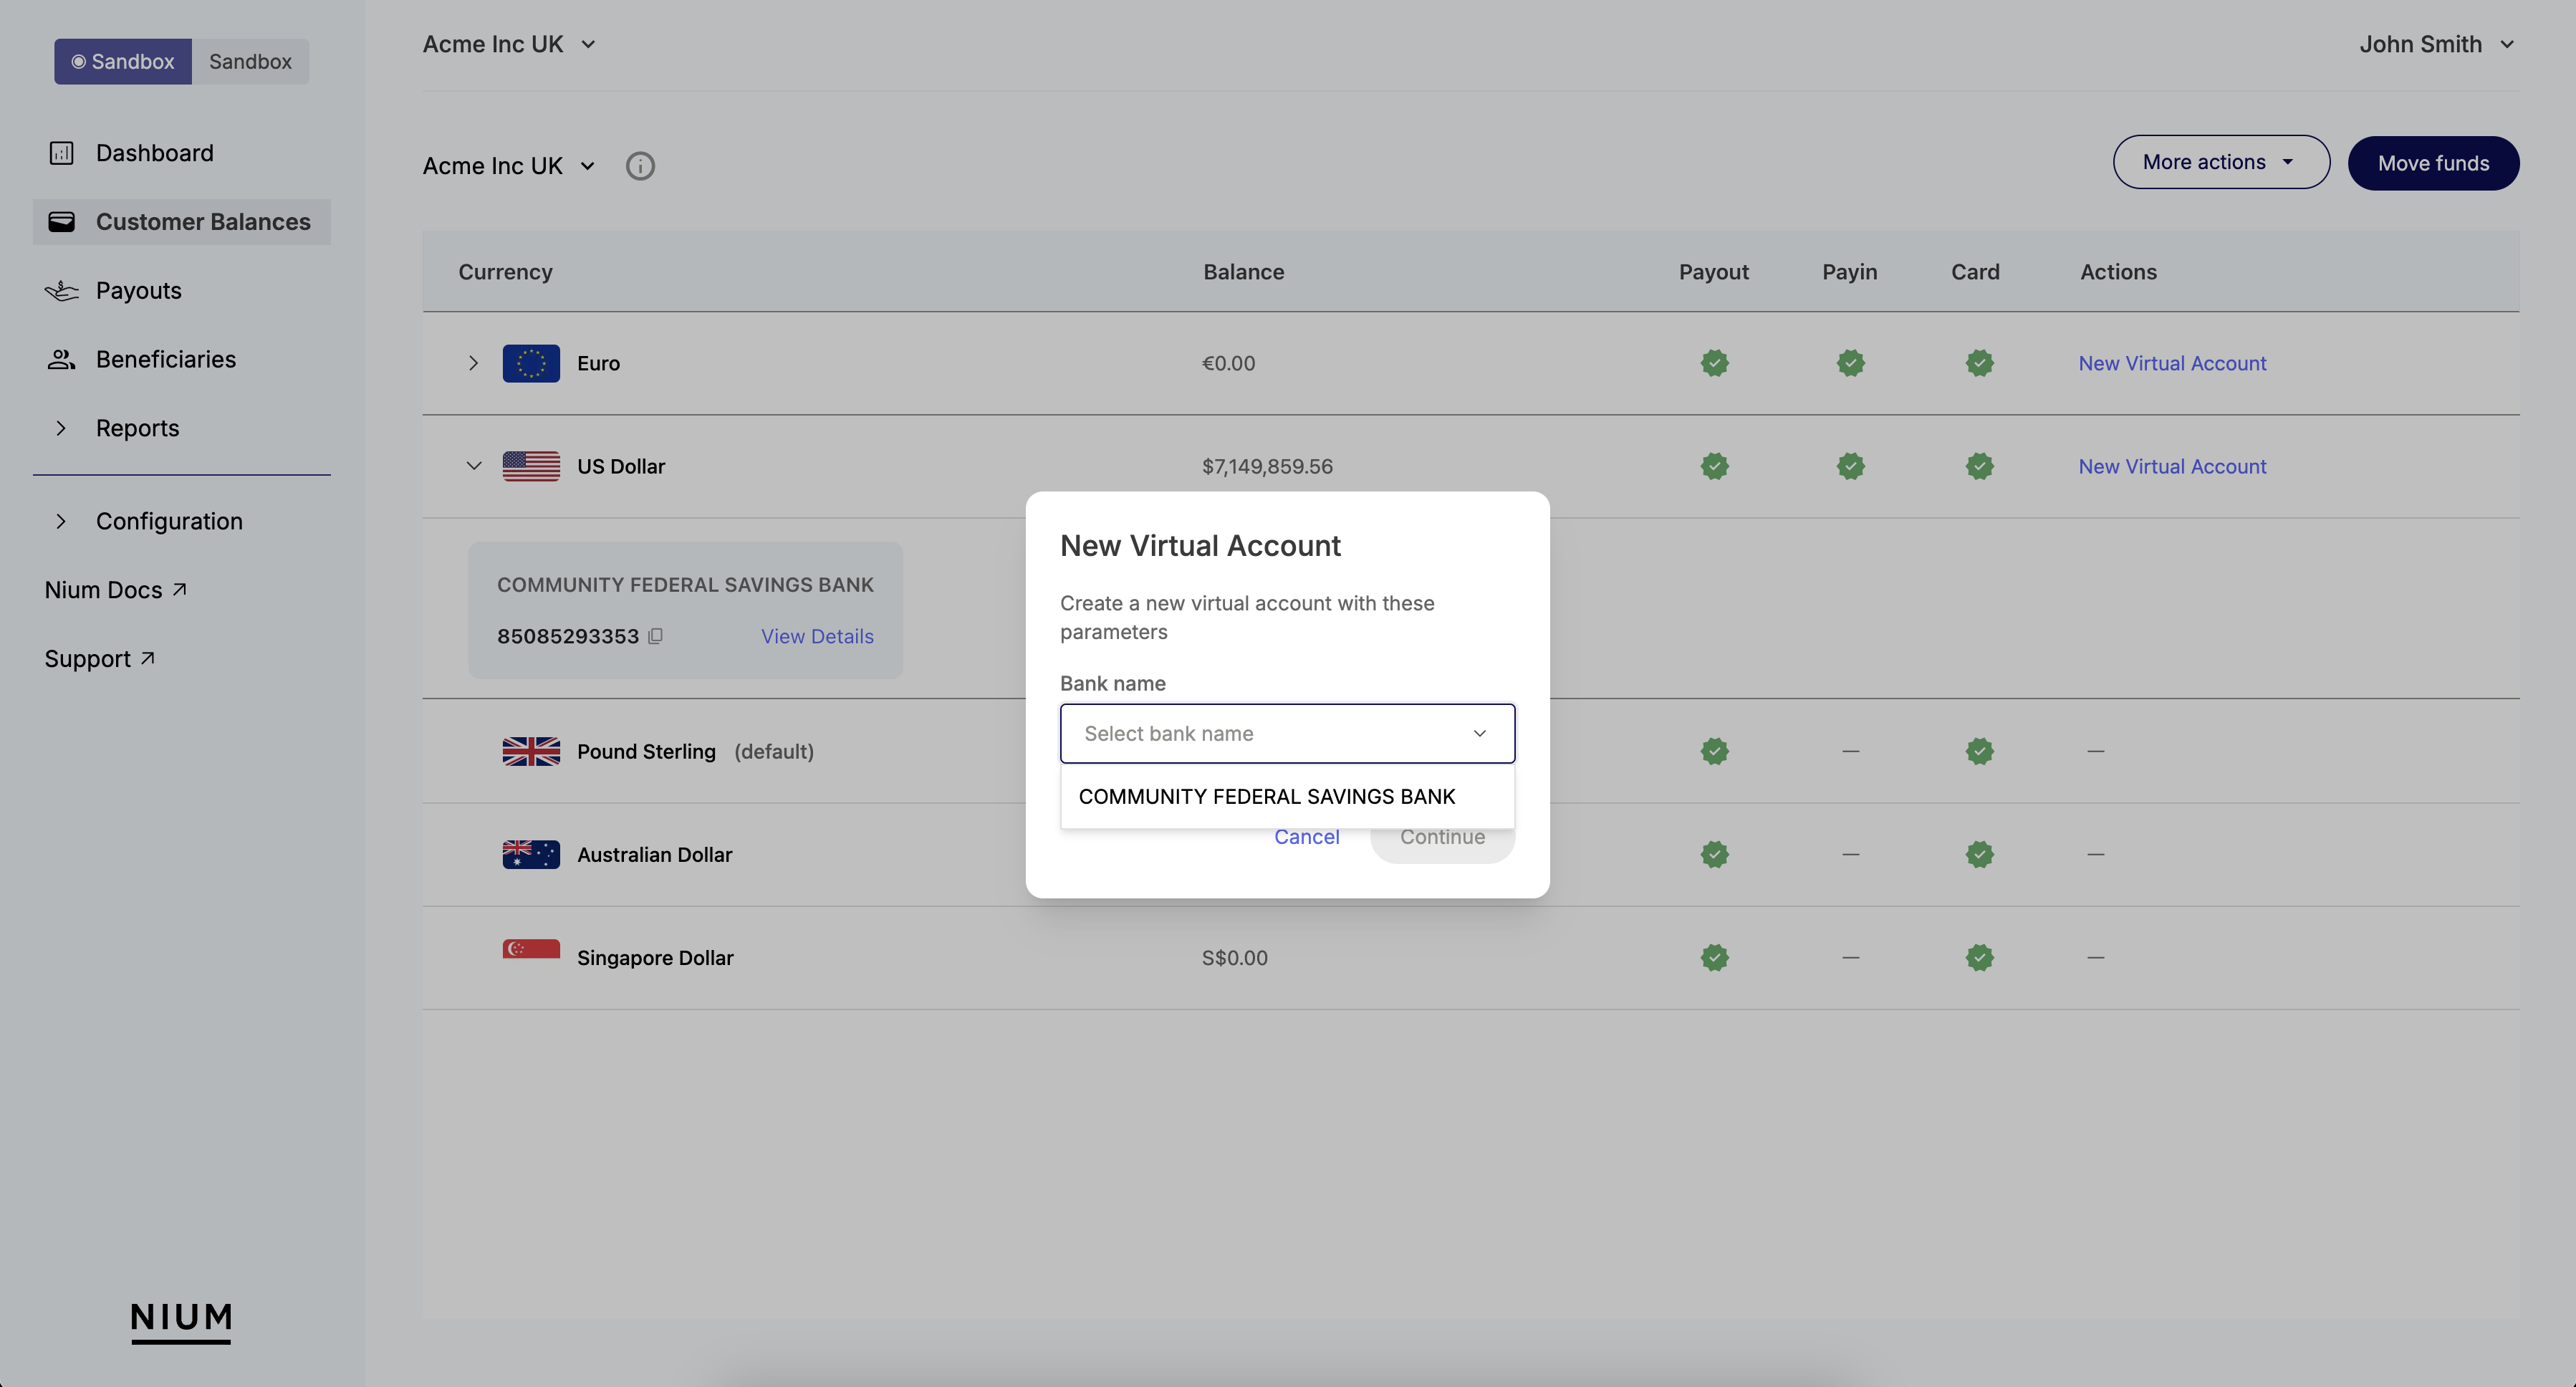Copy account number using the copy icon

(656, 636)
